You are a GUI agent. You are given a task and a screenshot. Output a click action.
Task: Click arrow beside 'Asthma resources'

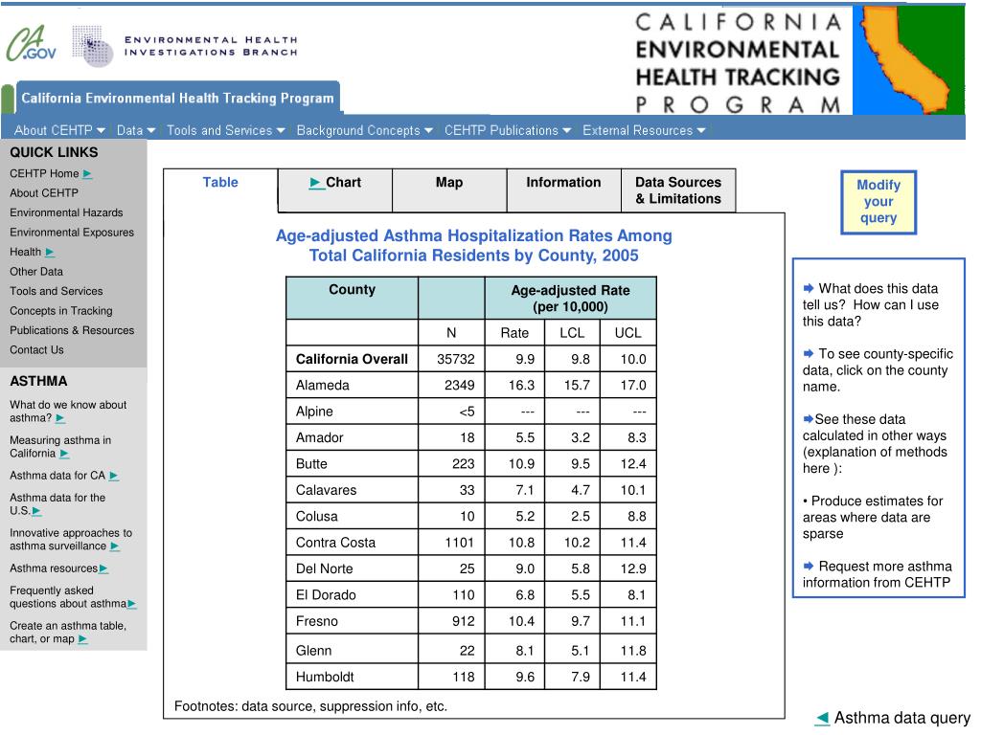pos(103,569)
